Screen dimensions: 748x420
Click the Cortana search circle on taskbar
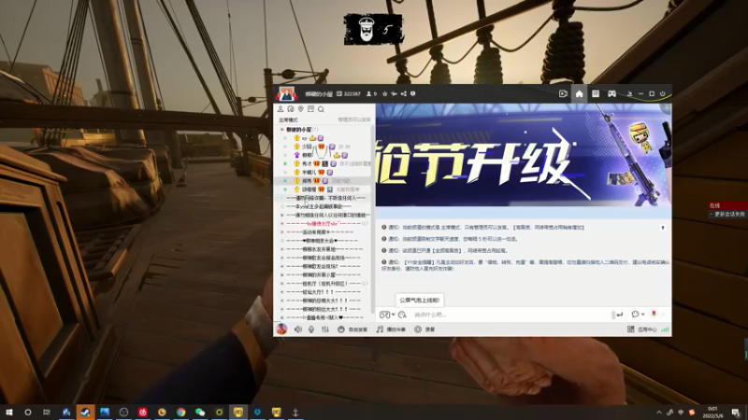28,413
